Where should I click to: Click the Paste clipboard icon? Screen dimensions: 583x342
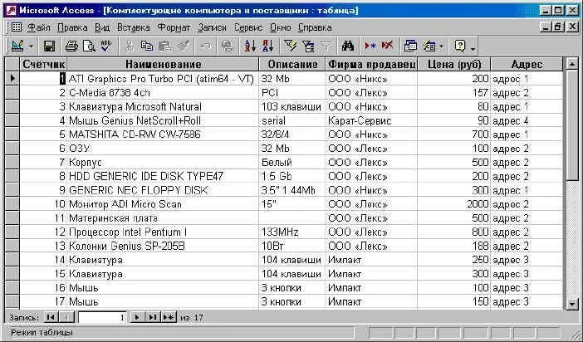(165, 46)
